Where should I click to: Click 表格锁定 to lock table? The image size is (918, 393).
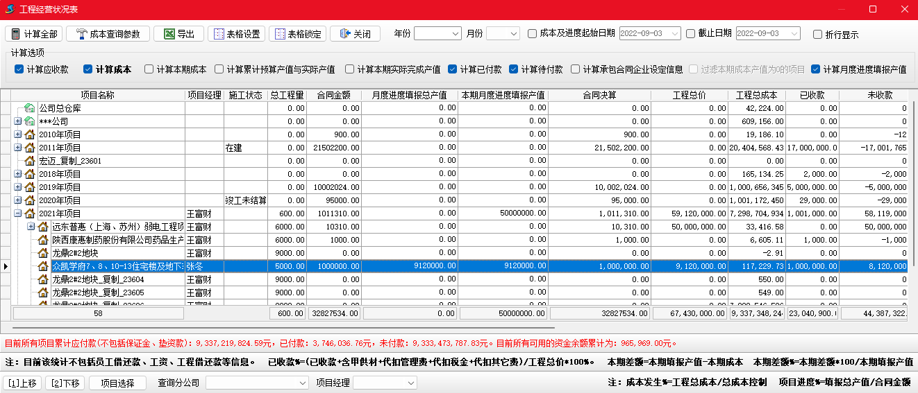click(297, 34)
